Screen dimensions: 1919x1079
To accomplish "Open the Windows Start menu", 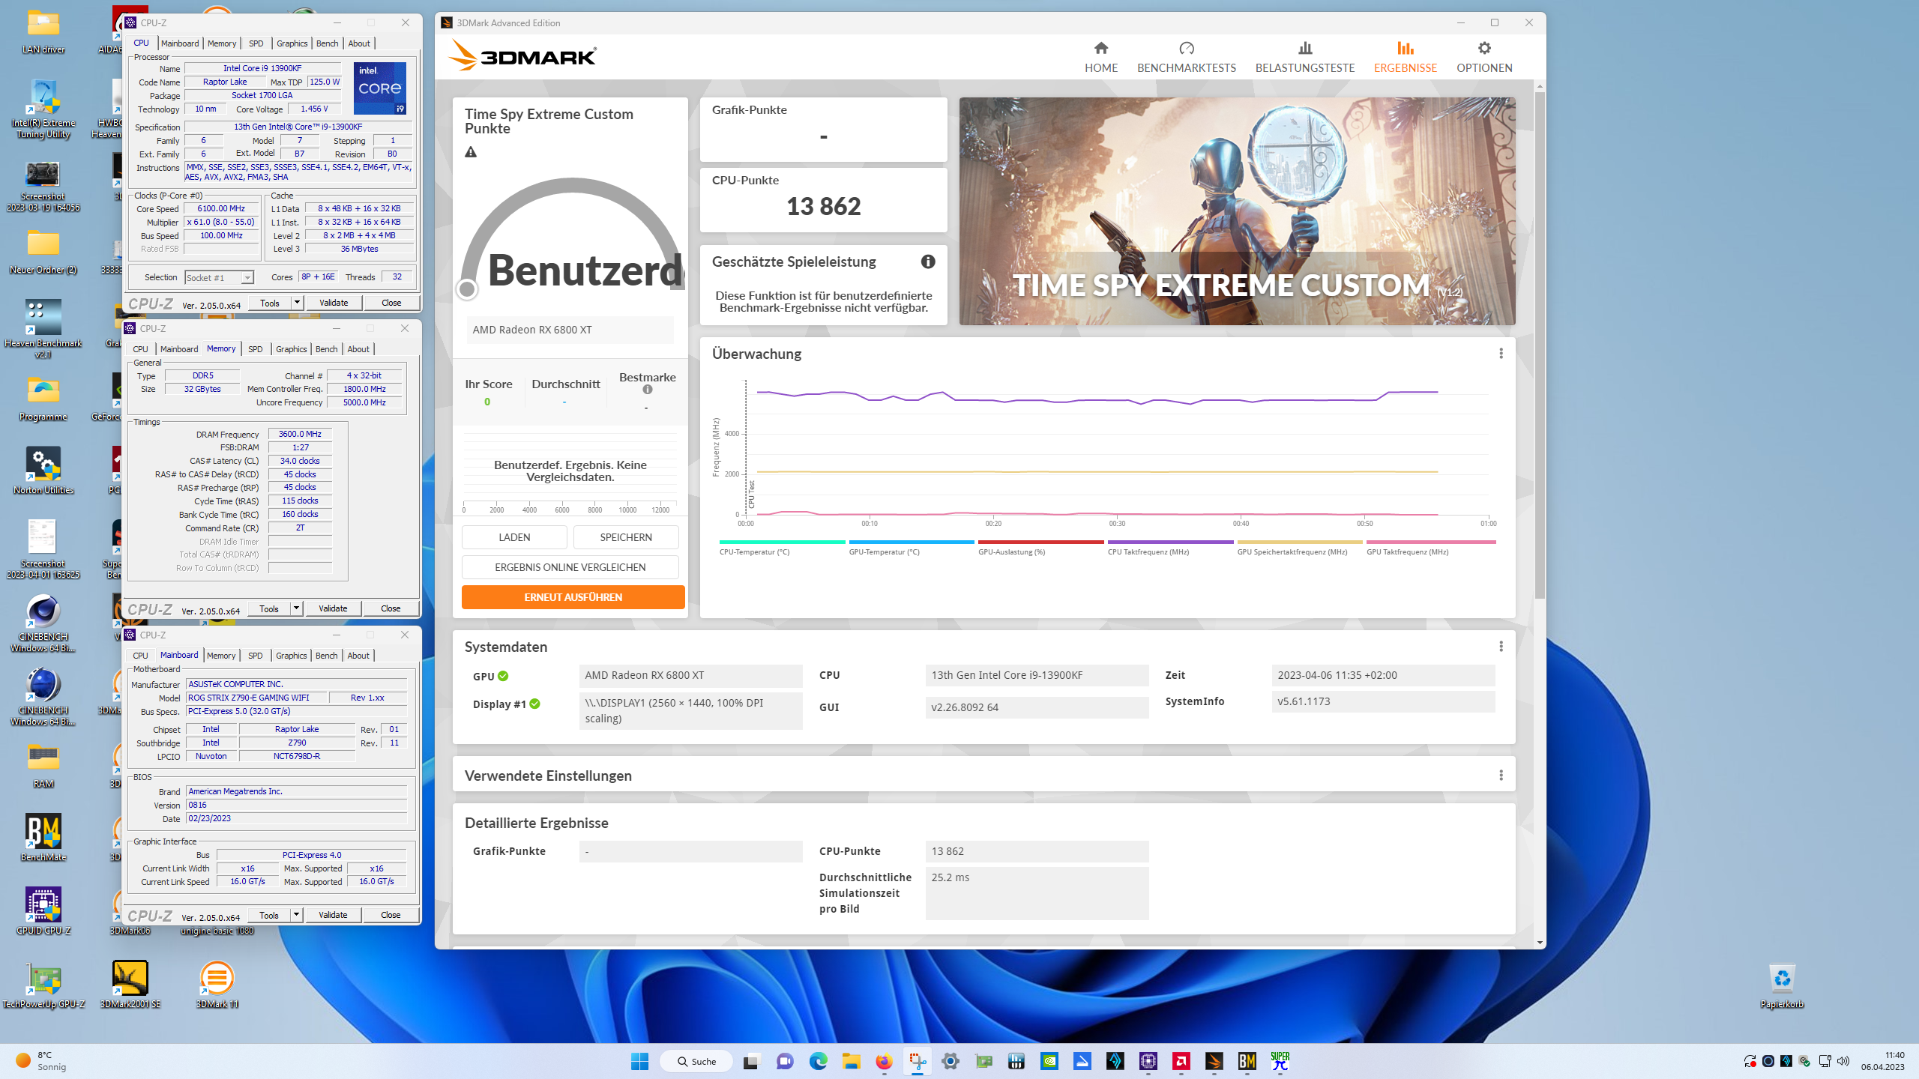I will click(639, 1061).
